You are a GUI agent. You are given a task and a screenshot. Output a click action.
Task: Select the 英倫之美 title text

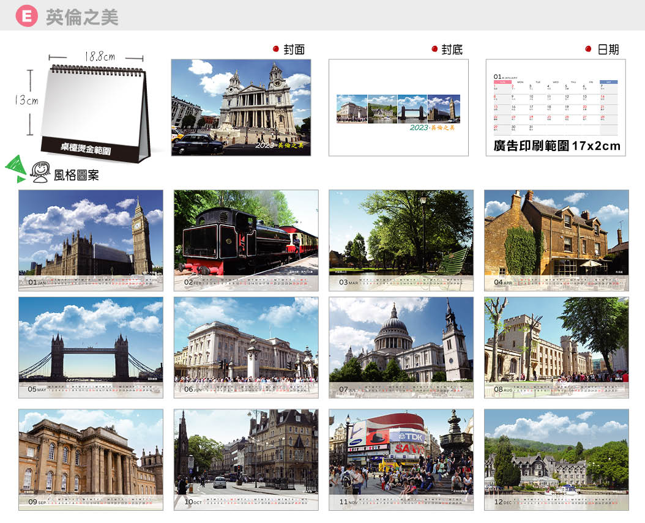click(x=82, y=17)
